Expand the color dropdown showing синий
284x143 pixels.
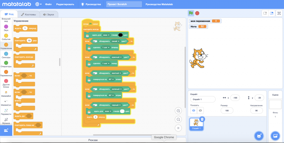pyautogui.click(x=115, y=41)
